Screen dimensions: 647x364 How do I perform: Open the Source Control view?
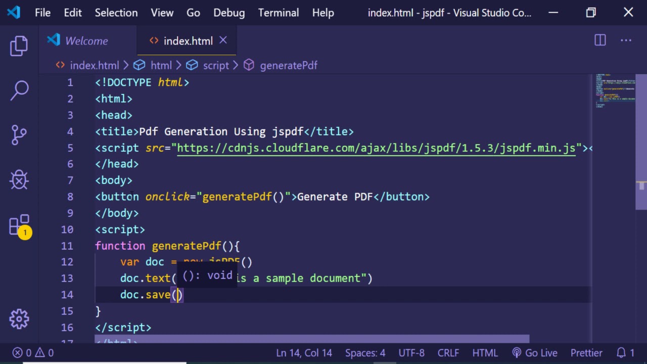(19, 135)
